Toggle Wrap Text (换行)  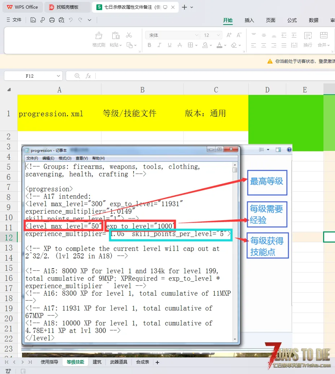pos(308,39)
